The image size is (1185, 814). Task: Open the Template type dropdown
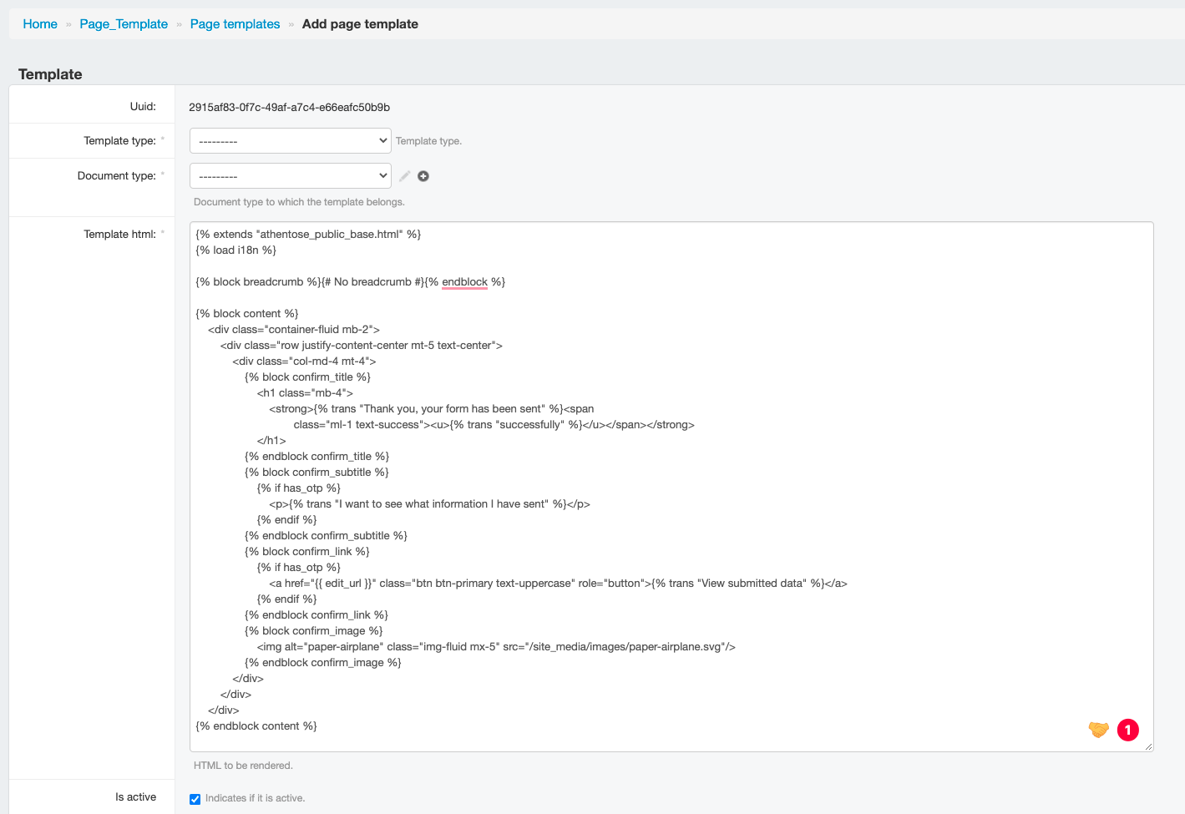pyautogui.click(x=290, y=141)
